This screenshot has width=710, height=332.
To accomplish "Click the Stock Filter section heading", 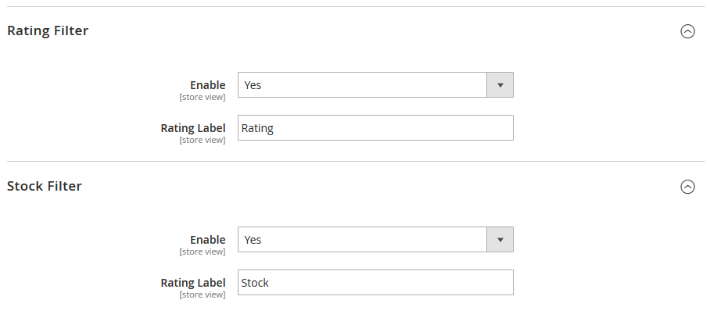I will 45,186.
